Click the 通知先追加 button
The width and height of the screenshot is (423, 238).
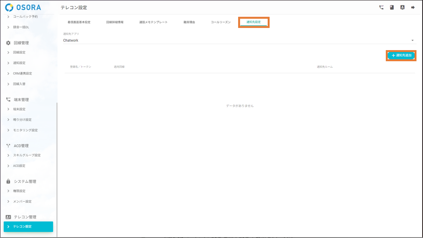[401, 55]
